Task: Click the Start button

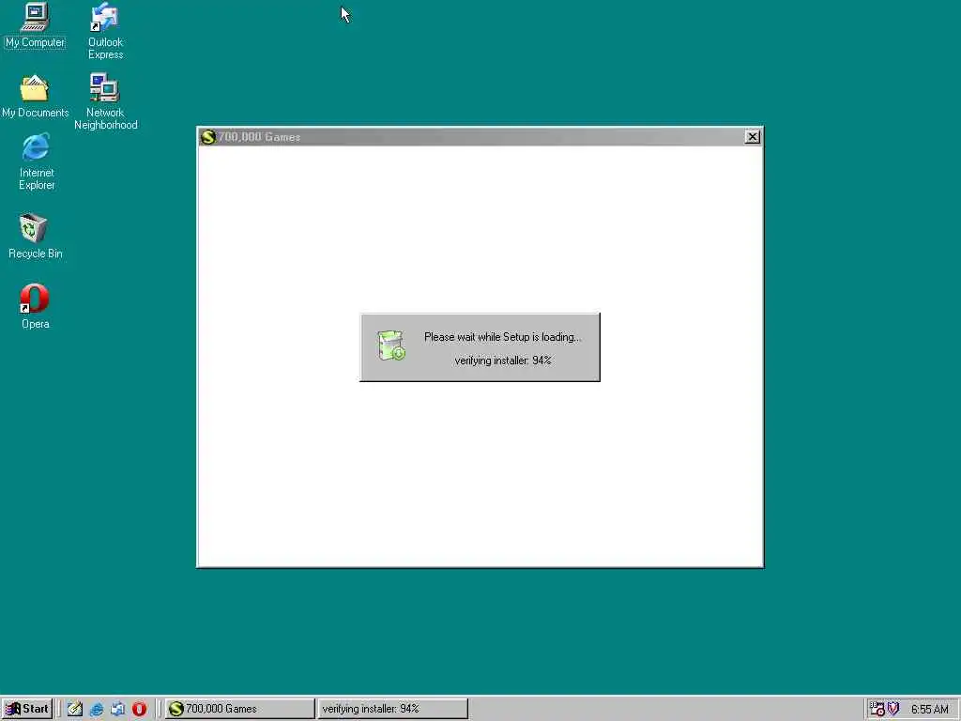Action: coord(27,709)
